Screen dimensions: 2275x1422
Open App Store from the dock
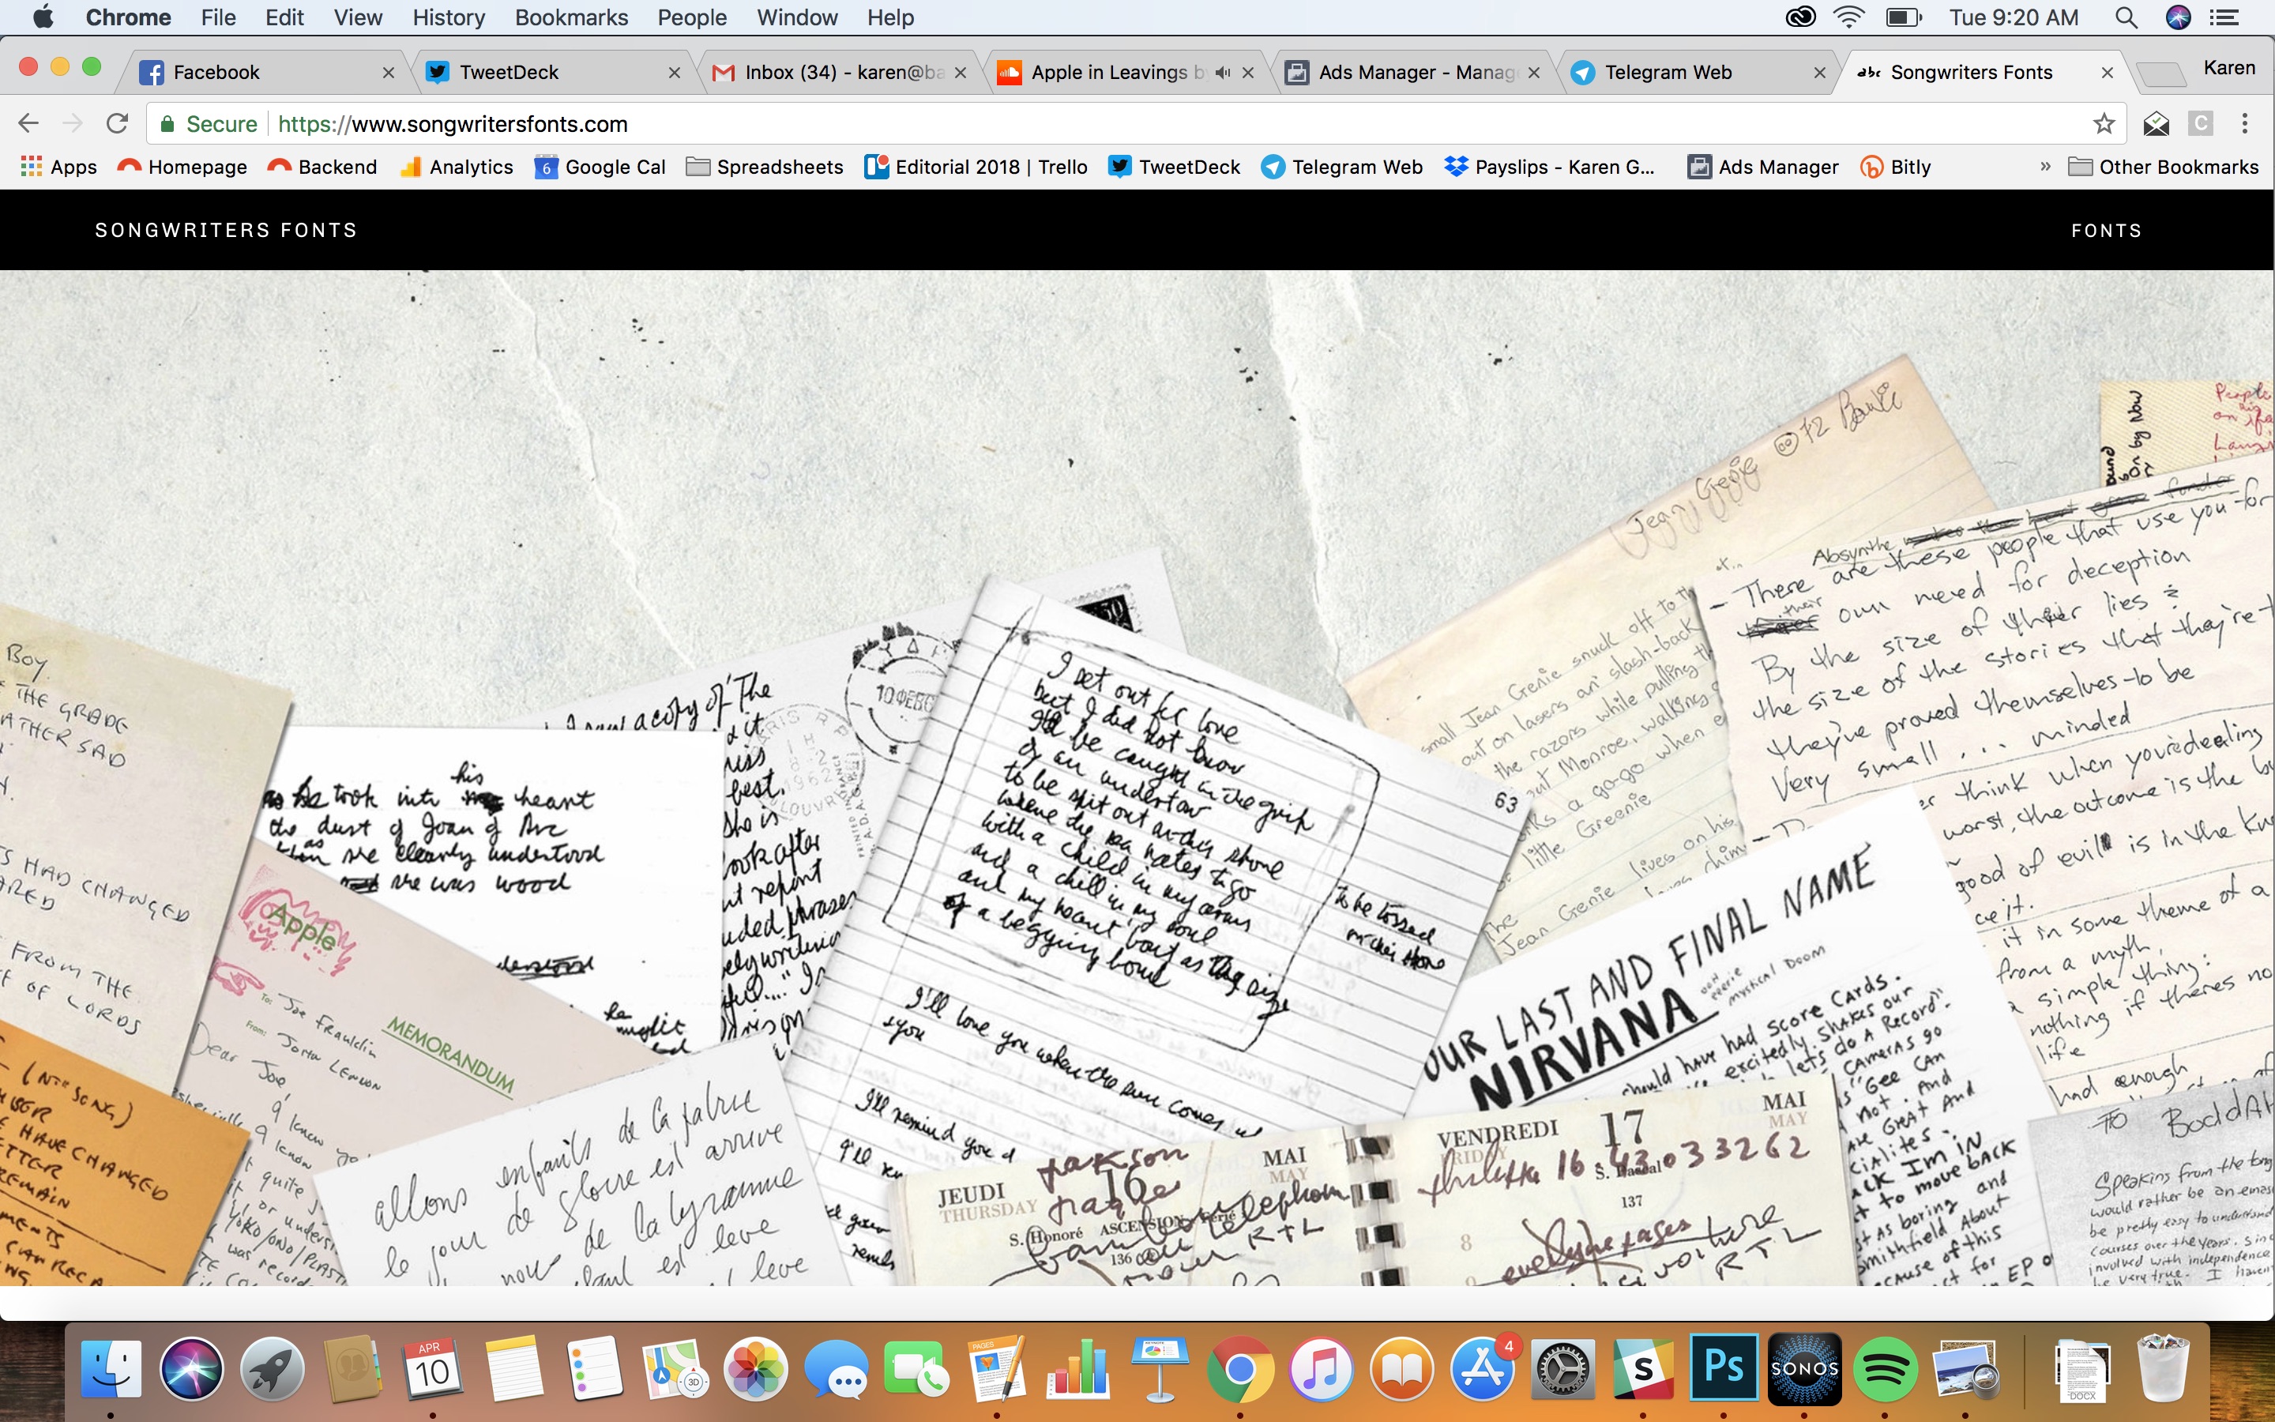pyautogui.click(x=1483, y=1367)
